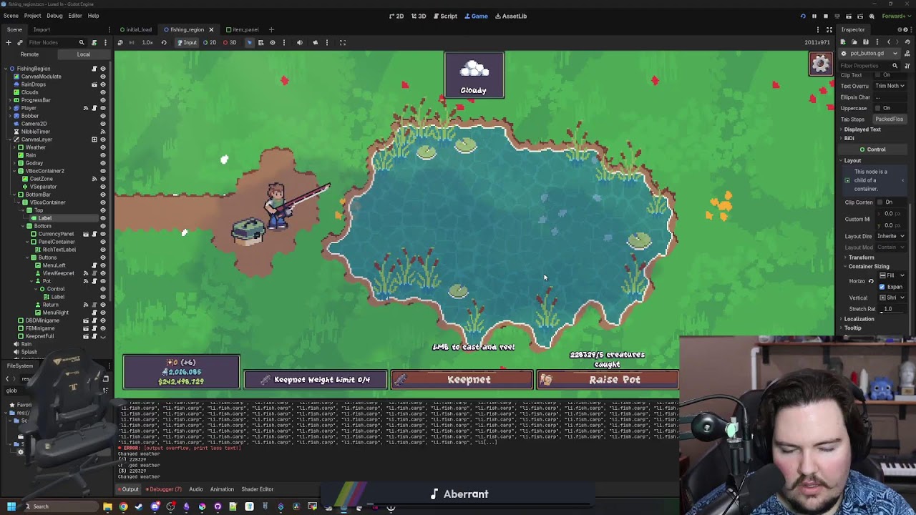This screenshot has width=916, height=515.
Task: Toggle game view fullscreen expand icon
Action: pos(342,42)
